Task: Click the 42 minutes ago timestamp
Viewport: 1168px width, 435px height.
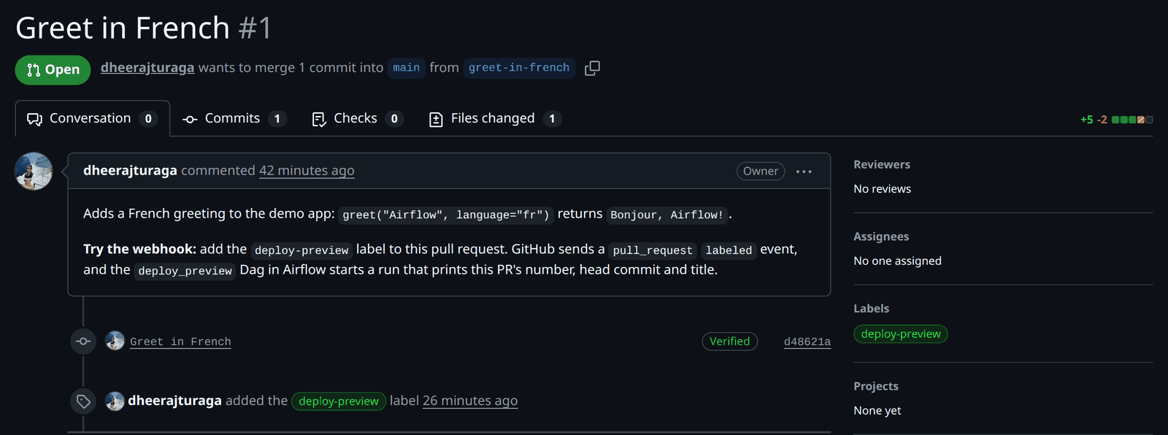Action: click(307, 170)
